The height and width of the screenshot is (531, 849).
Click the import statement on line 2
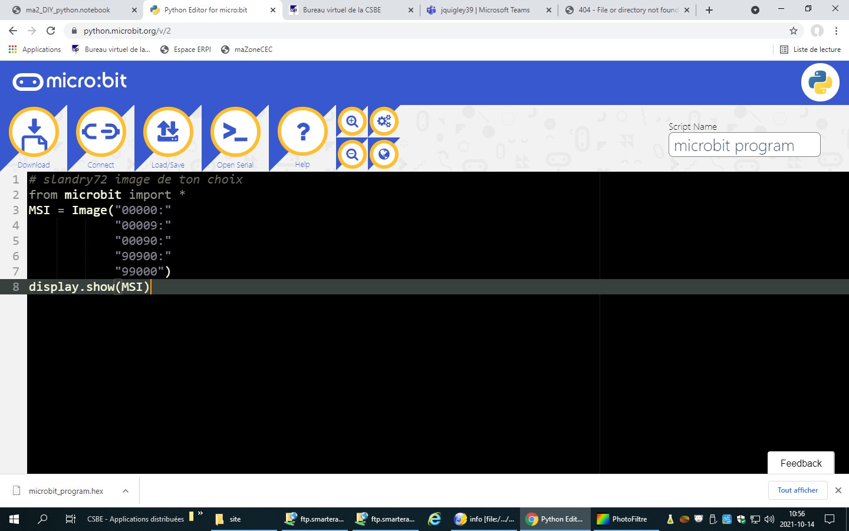(x=107, y=195)
